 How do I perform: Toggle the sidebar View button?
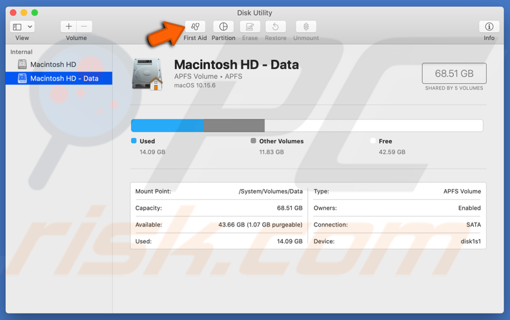17,26
